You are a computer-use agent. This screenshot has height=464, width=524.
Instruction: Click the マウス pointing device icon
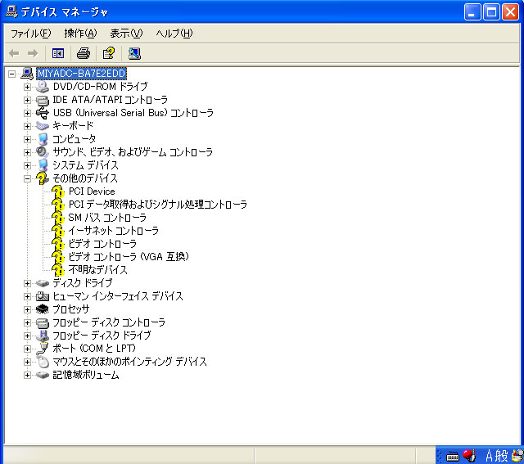coord(43,362)
